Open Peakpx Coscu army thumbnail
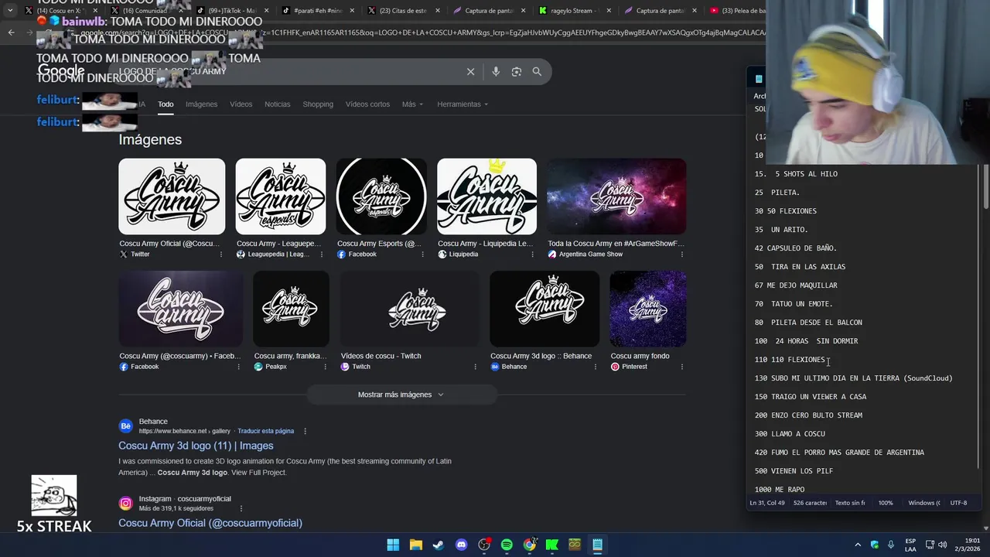The image size is (990, 557). pyautogui.click(x=291, y=309)
